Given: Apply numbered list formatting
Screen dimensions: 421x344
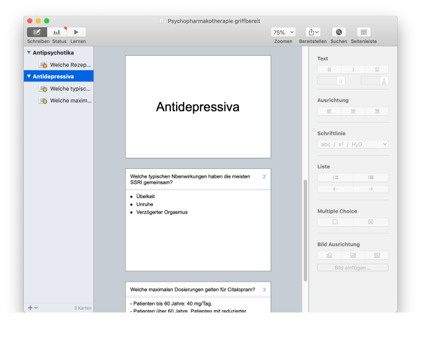Looking at the screenshot, I should click(335, 178).
